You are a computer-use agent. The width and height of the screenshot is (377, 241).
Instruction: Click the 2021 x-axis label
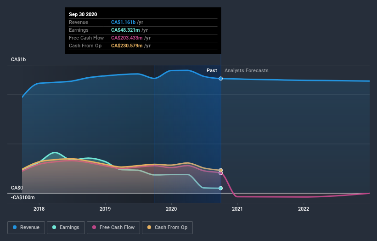pyautogui.click(x=237, y=209)
